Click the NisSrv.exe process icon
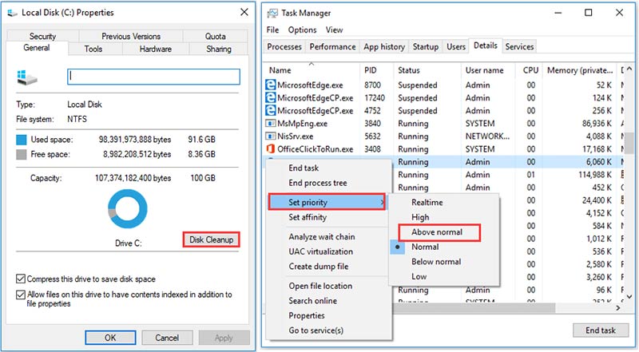 coord(271,136)
